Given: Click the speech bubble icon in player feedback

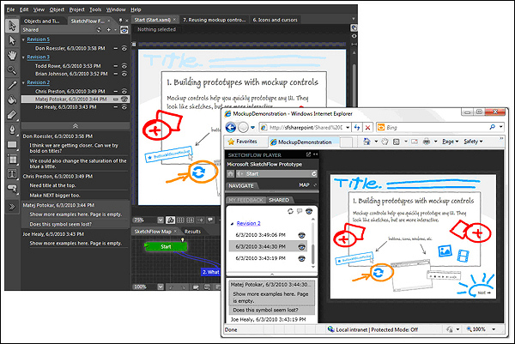Looking at the screenshot, I should 300,211.
